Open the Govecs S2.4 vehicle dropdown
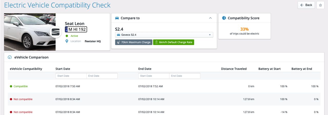 click(164, 35)
